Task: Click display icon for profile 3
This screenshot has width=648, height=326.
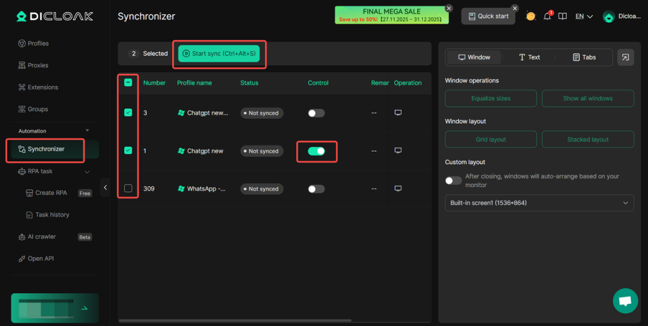Action: click(x=398, y=113)
